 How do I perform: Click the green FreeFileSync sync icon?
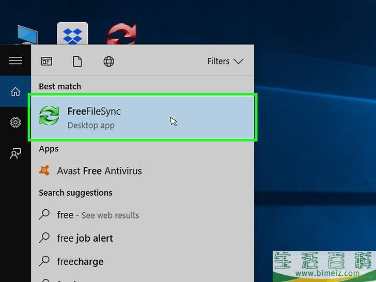49,116
